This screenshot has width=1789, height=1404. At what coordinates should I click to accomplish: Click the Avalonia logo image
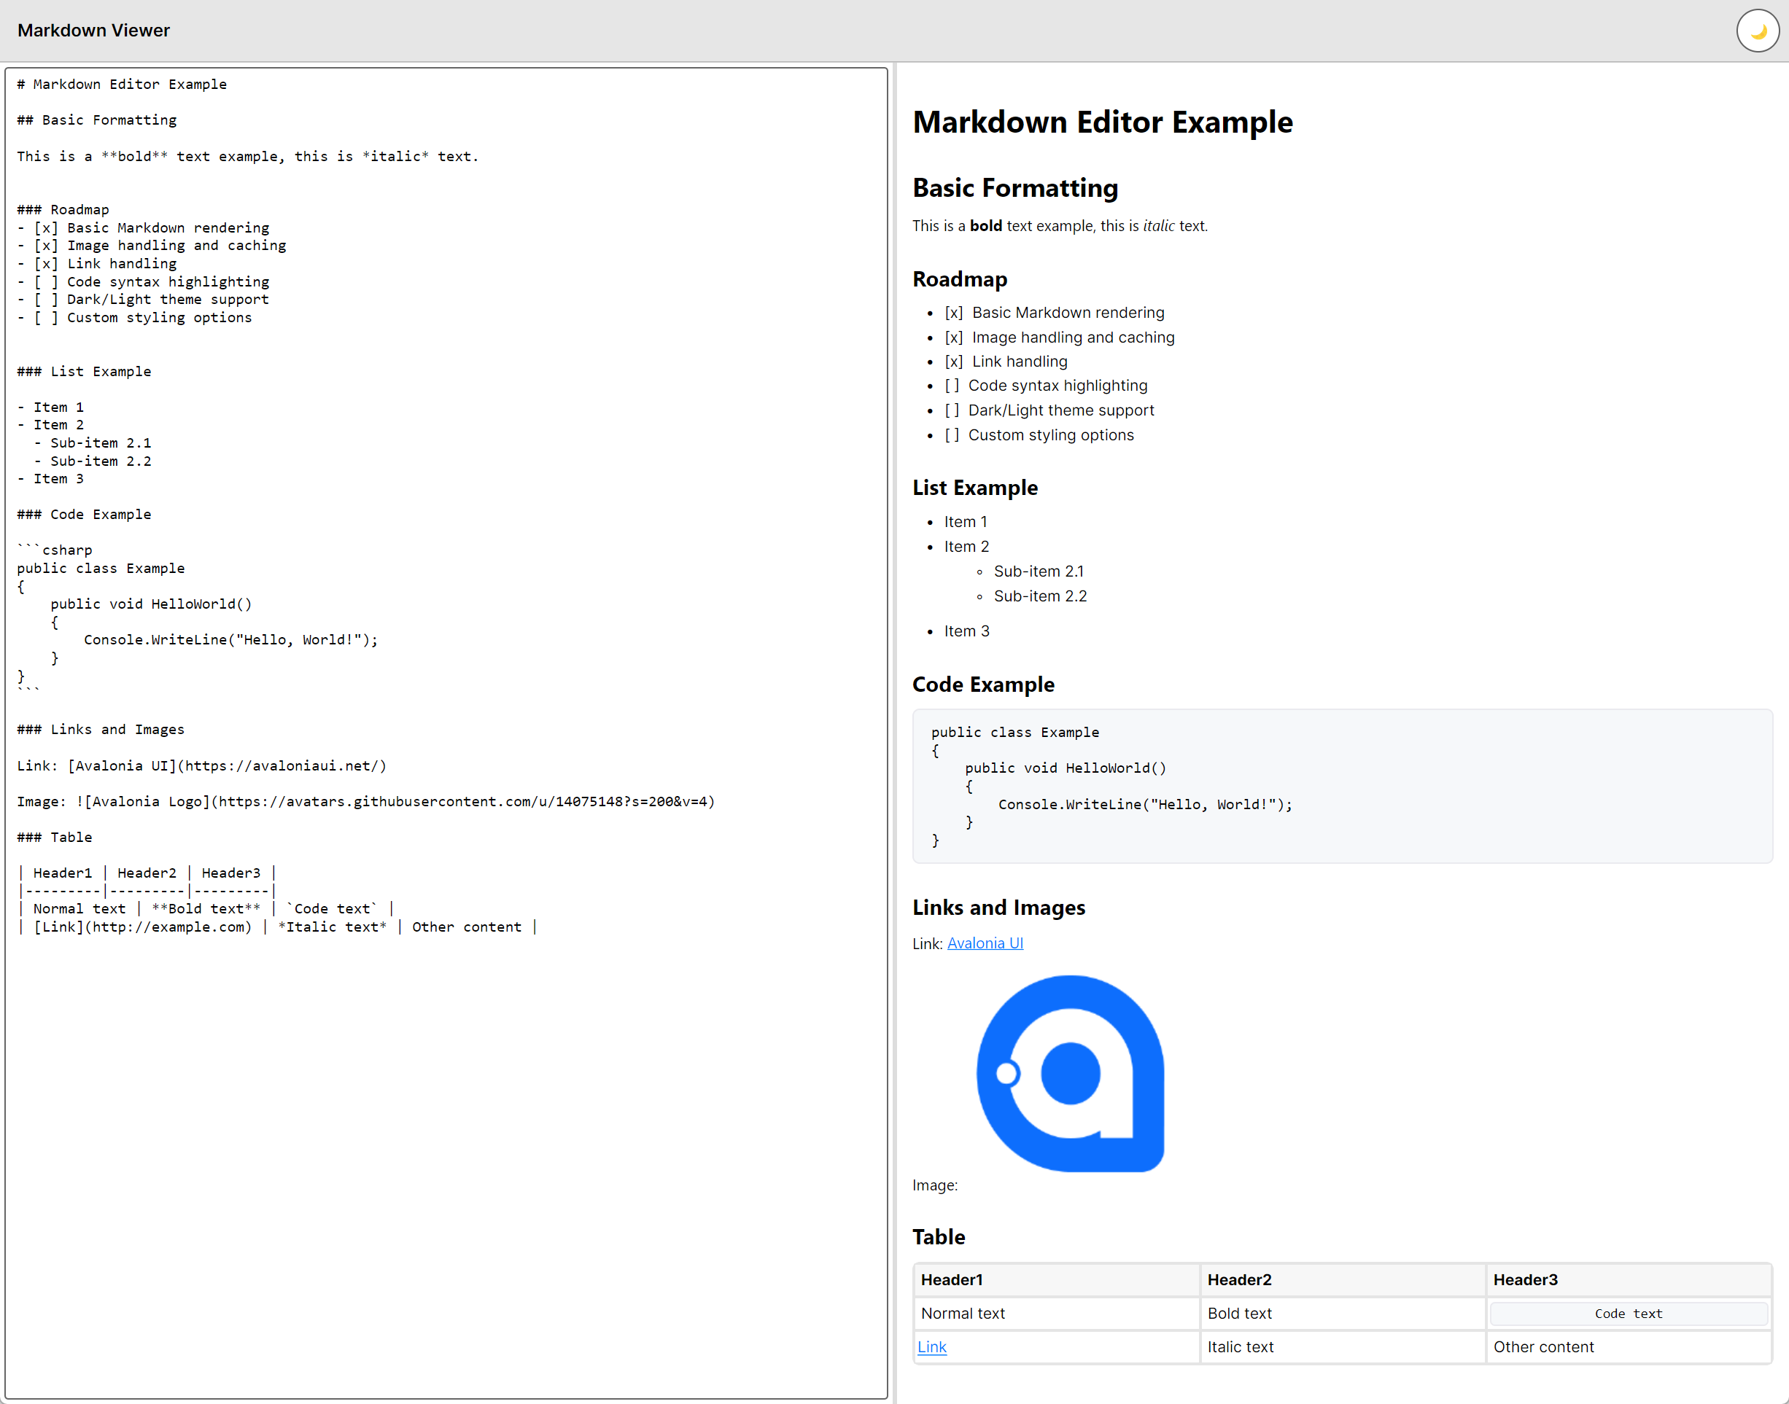1069,1073
